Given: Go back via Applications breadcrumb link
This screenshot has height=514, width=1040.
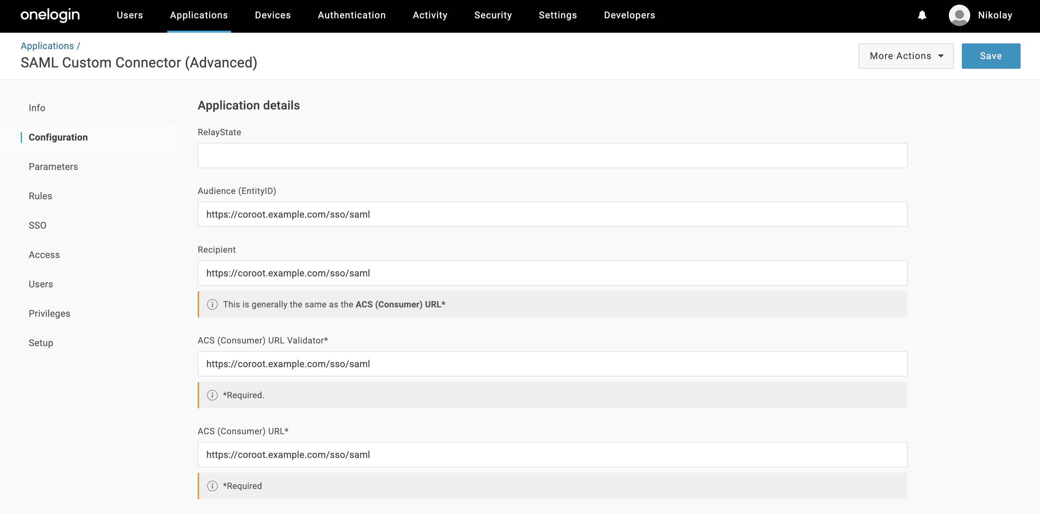Looking at the screenshot, I should click(x=47, y=46).
